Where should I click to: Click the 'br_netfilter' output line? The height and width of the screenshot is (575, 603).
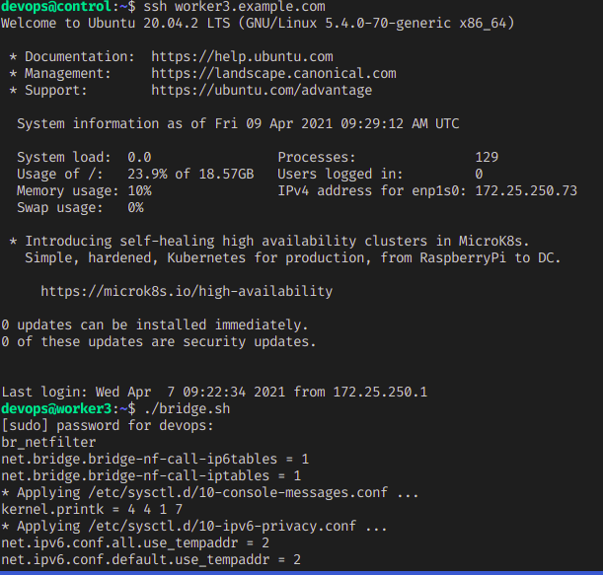click(48, 443)
